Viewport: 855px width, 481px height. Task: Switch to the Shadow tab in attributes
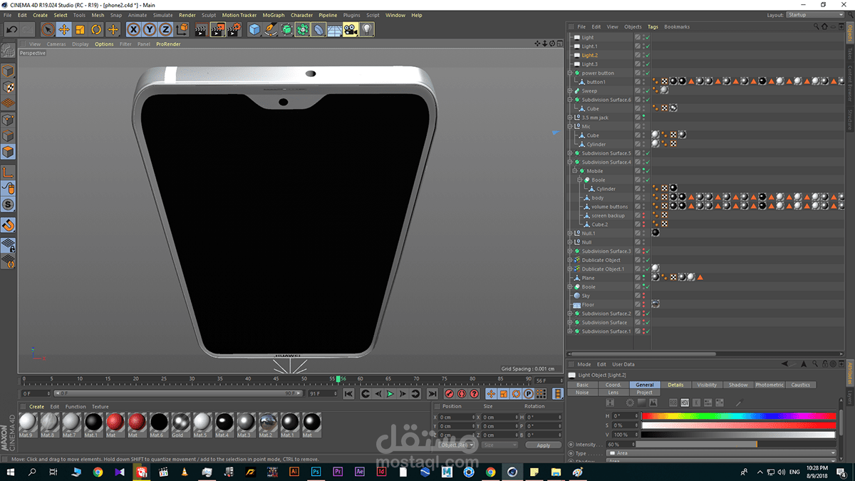tap(738, 385)
